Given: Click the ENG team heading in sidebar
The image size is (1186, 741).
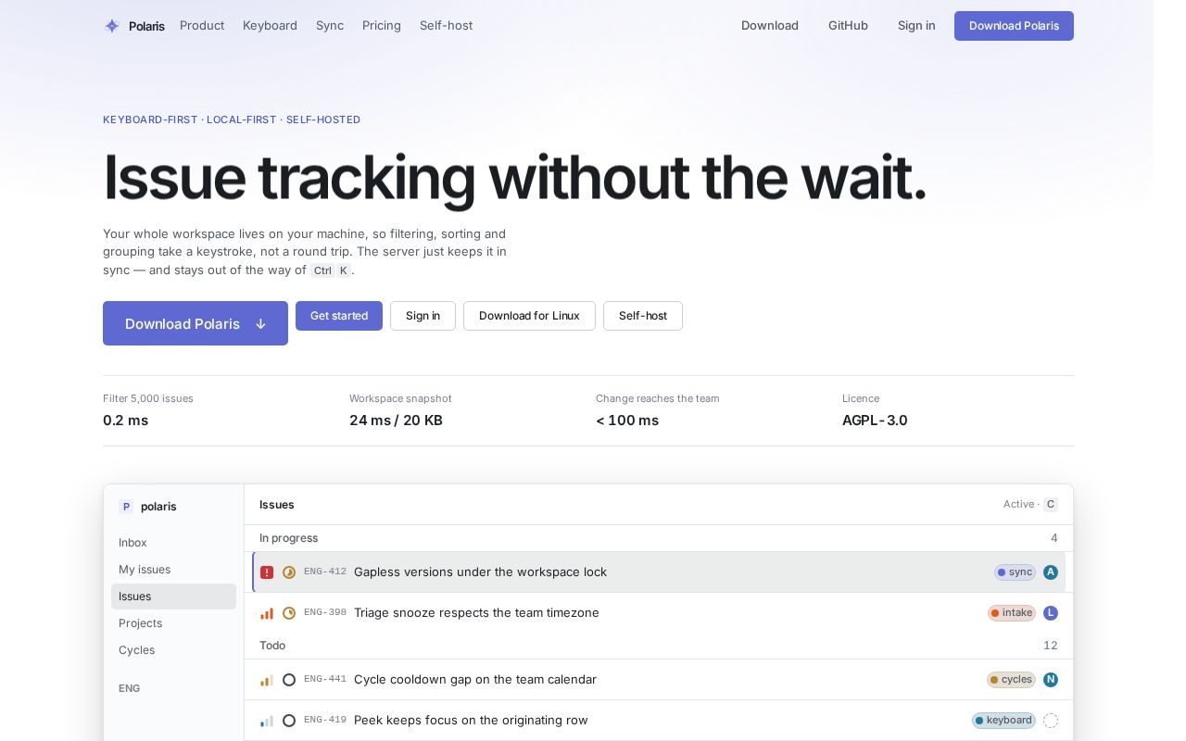Looking at the screenshot, I should tap(130, 689).
